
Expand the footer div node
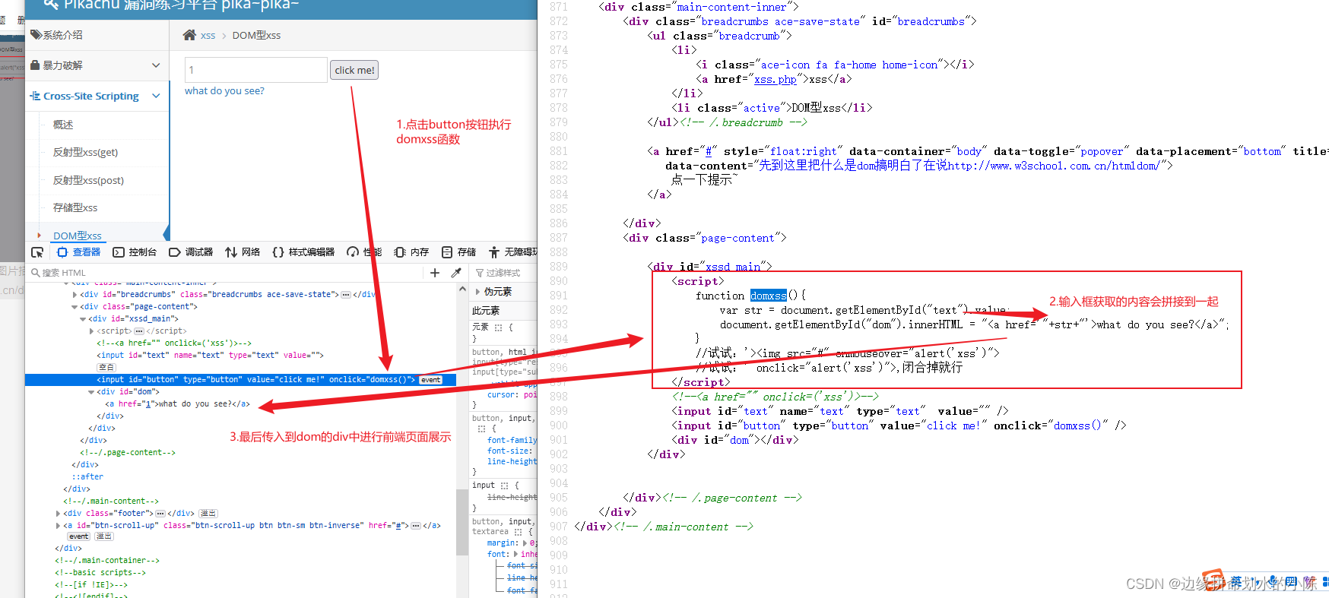click(x=58, y=514)
